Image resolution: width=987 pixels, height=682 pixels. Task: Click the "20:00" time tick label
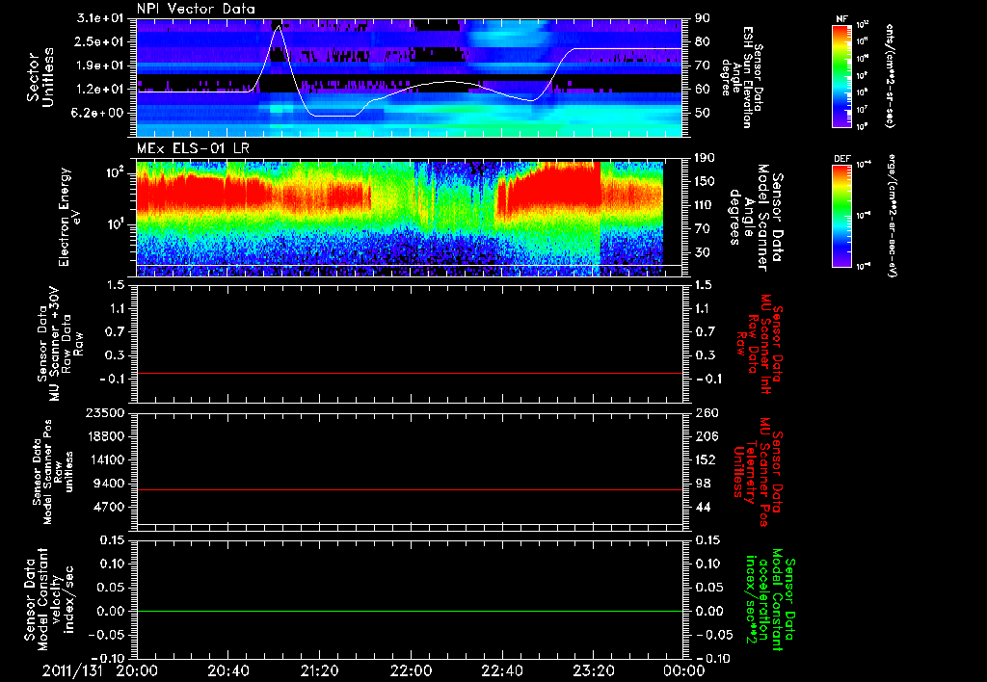tap(136, 670)
